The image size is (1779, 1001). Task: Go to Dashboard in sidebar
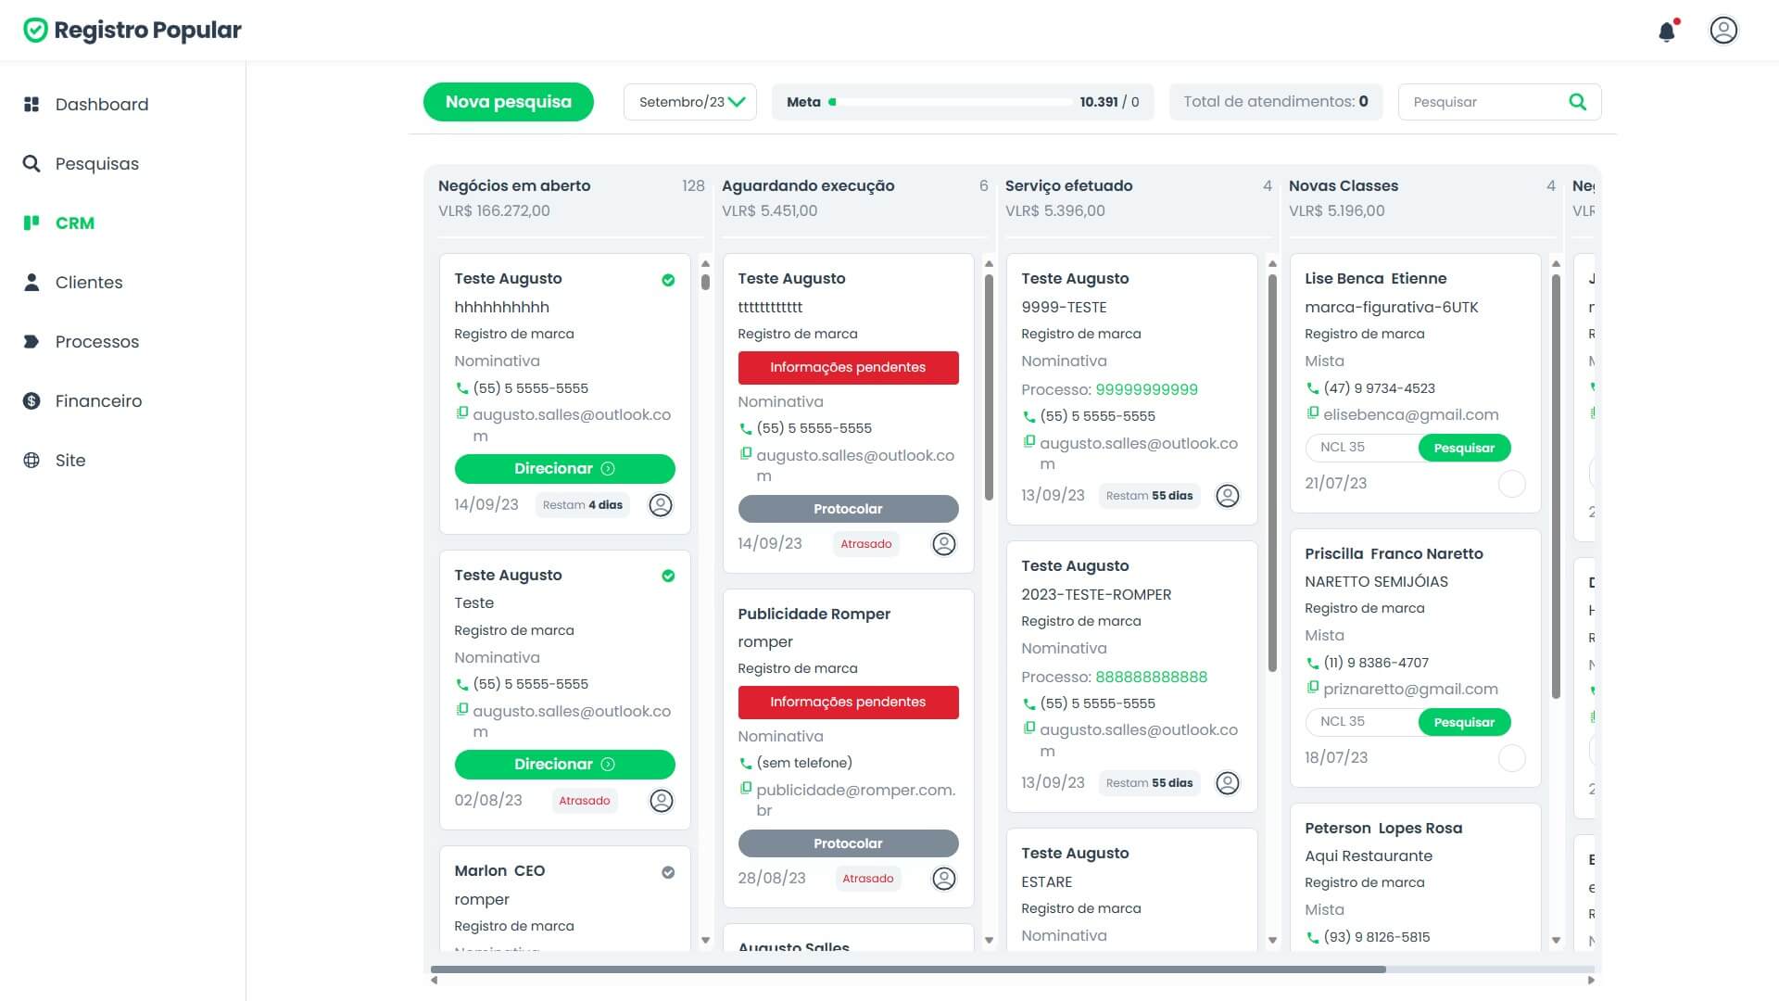coord(102,105)
